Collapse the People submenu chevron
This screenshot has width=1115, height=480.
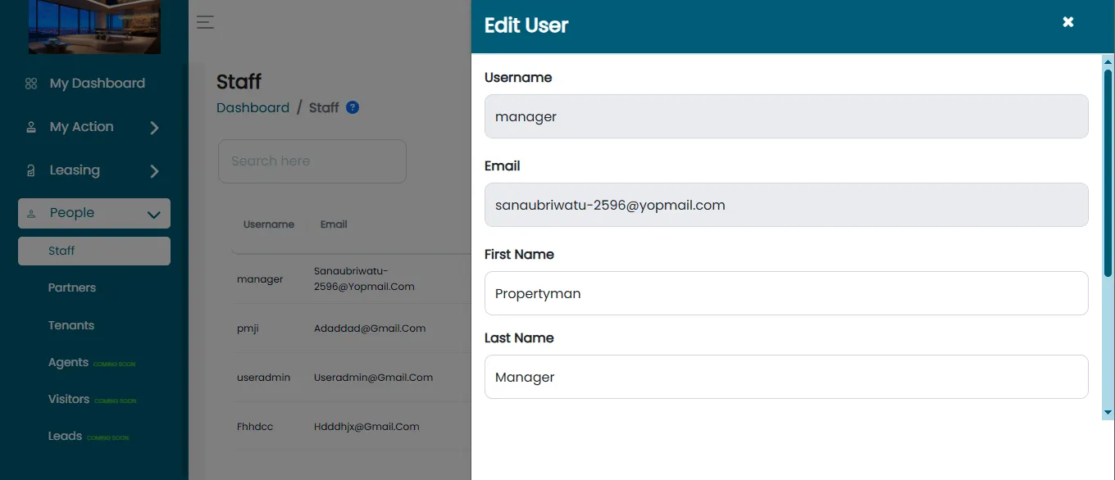coord(153,215)
